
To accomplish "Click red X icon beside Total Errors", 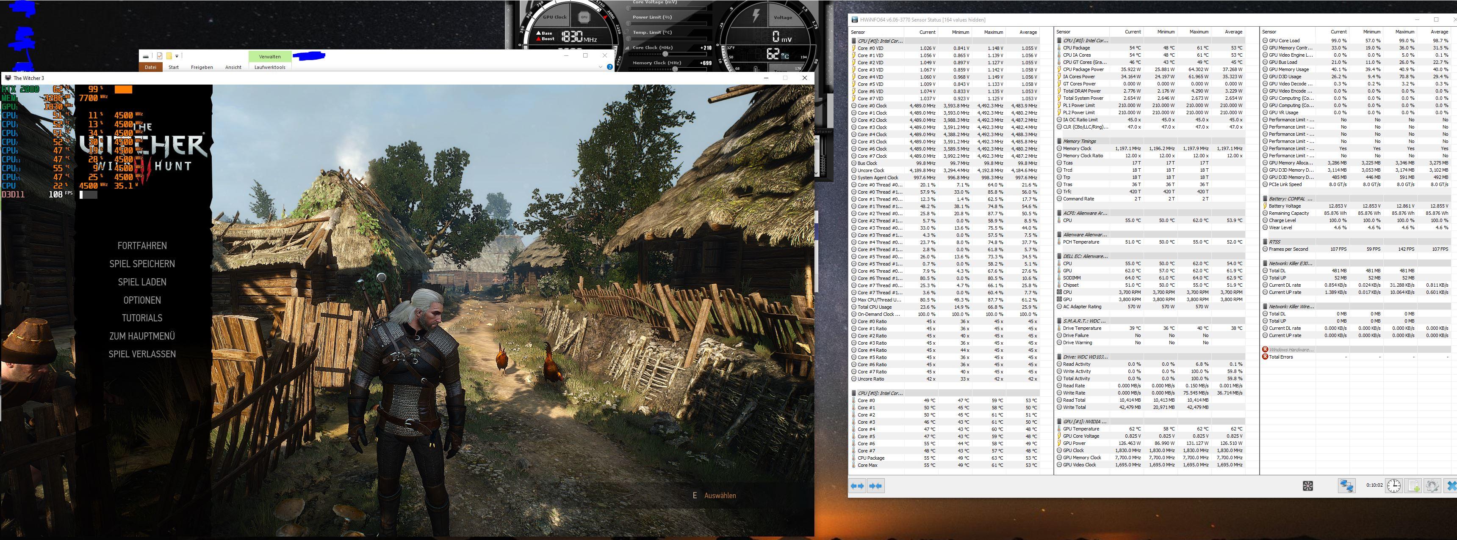I will pyautogui.click(x=1265, y=357).
